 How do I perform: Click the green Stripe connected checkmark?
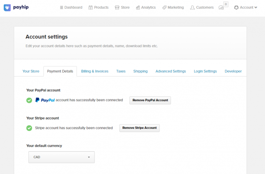coord(29,128)
